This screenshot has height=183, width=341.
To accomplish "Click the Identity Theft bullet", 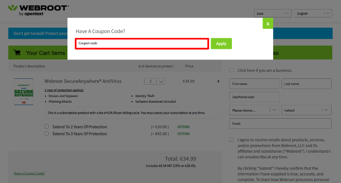I will (145, 96).
